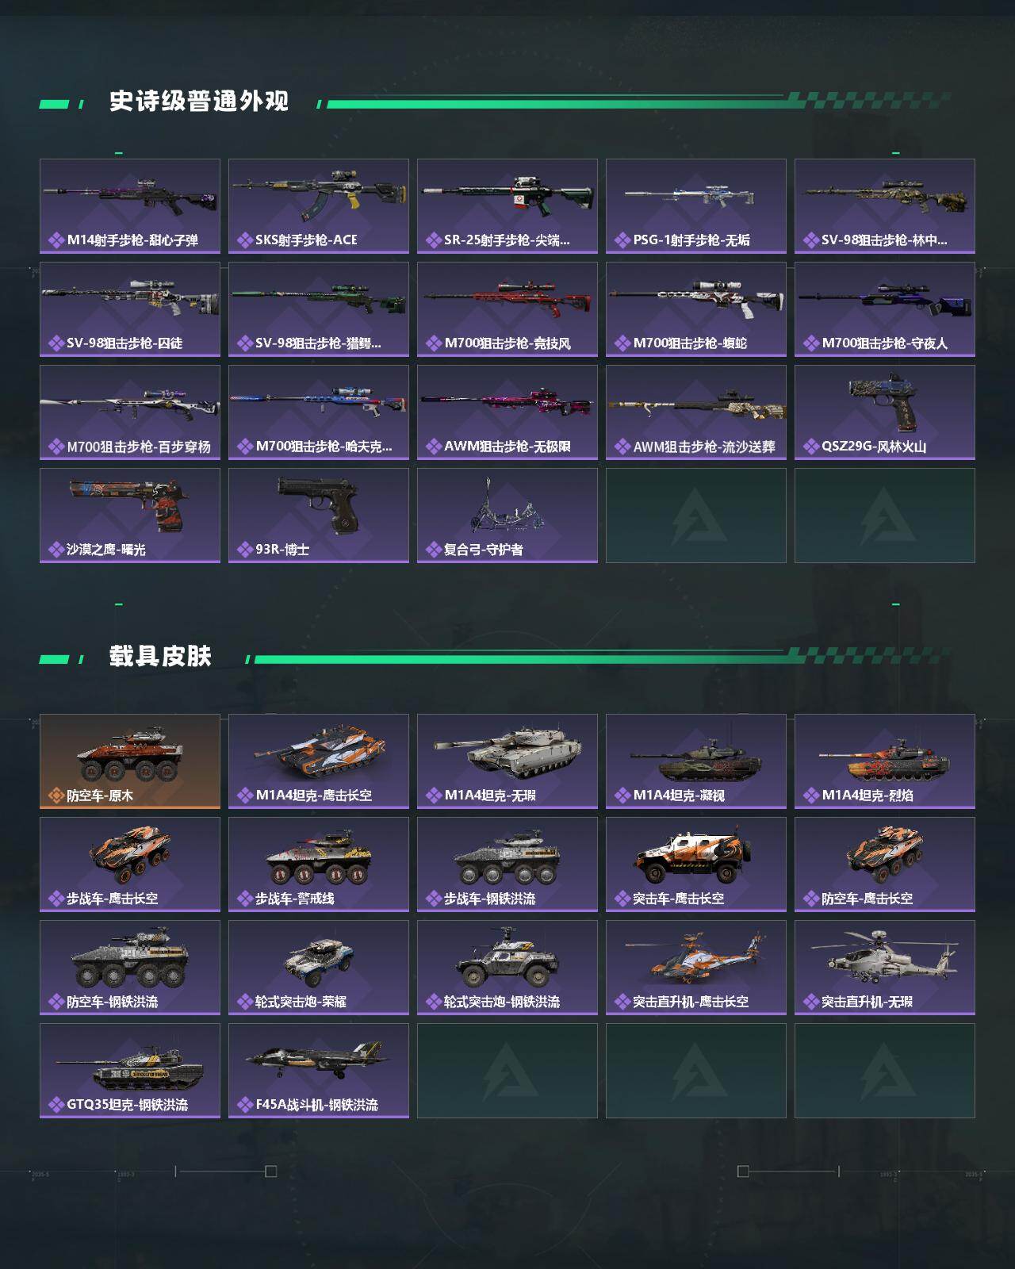Click the 复合弓-守护者 bow skin
This screenshot has height=1269, width=1015.
[507, 516]
